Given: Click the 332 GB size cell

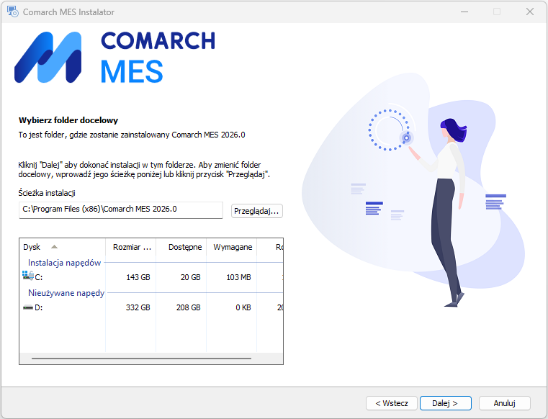Looking at the screenshot, I should pyautogui.click(x=138, y=307).
